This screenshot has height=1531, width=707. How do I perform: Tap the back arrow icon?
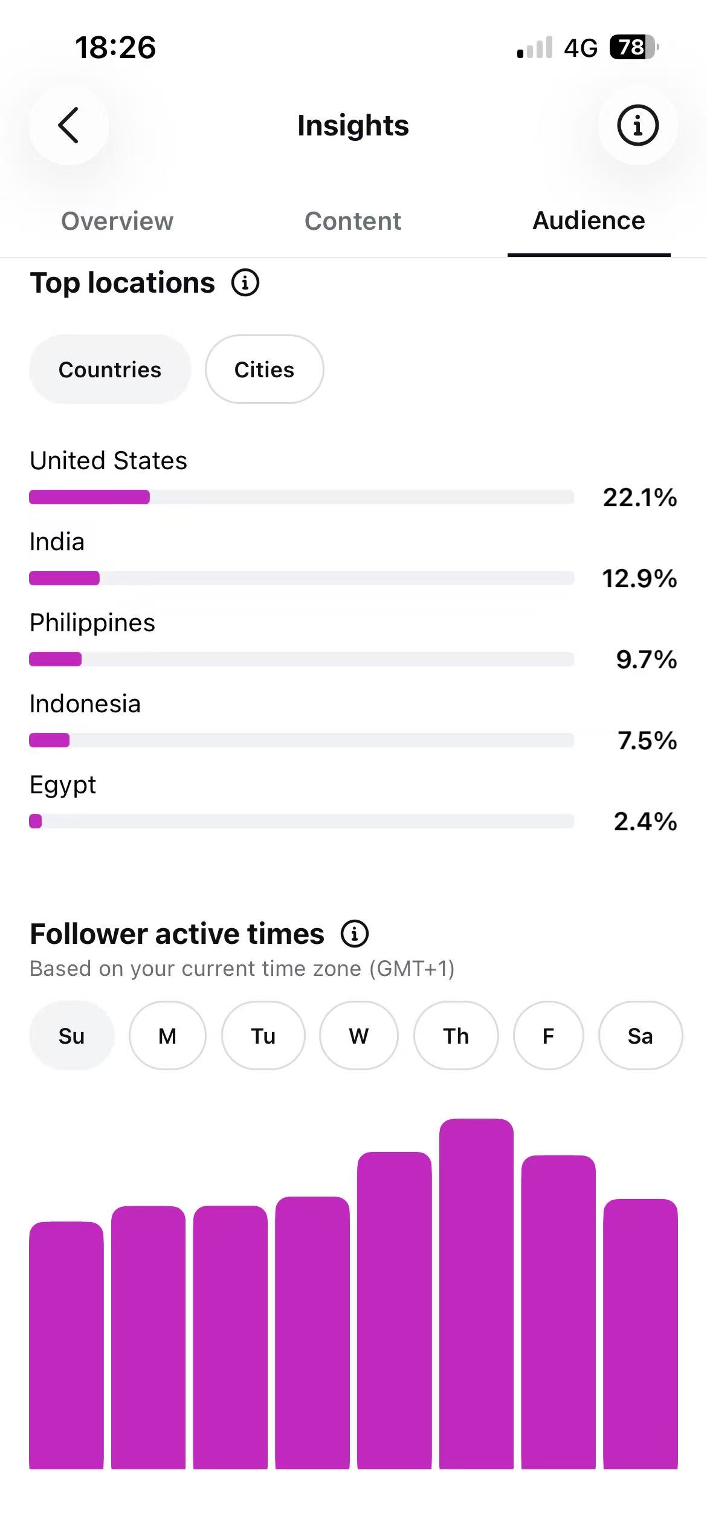[68, 125]
